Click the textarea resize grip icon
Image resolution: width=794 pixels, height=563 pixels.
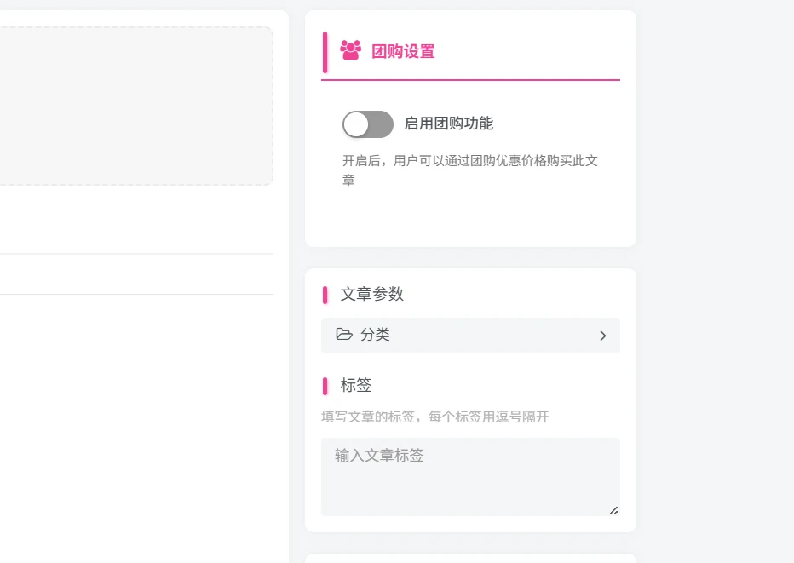pos(613,510)
